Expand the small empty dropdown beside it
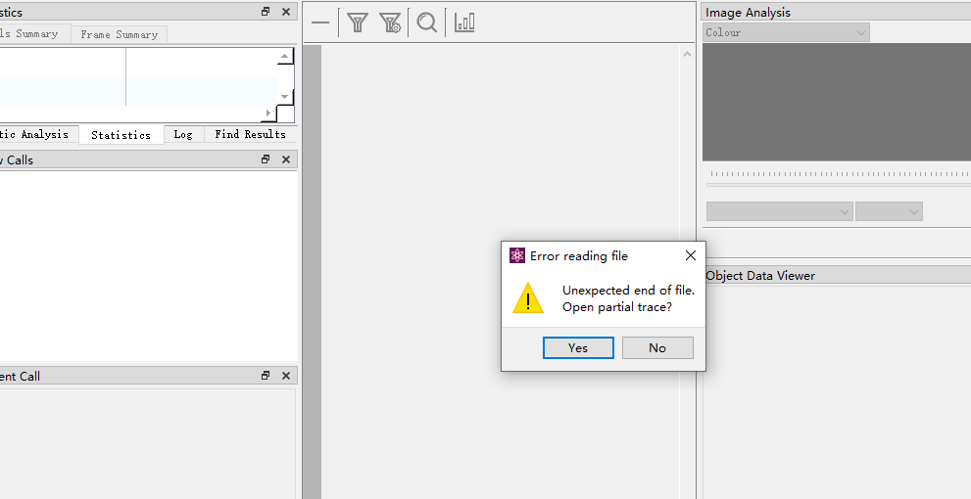Viewport: 971px width, 499px height. point(889,211)
